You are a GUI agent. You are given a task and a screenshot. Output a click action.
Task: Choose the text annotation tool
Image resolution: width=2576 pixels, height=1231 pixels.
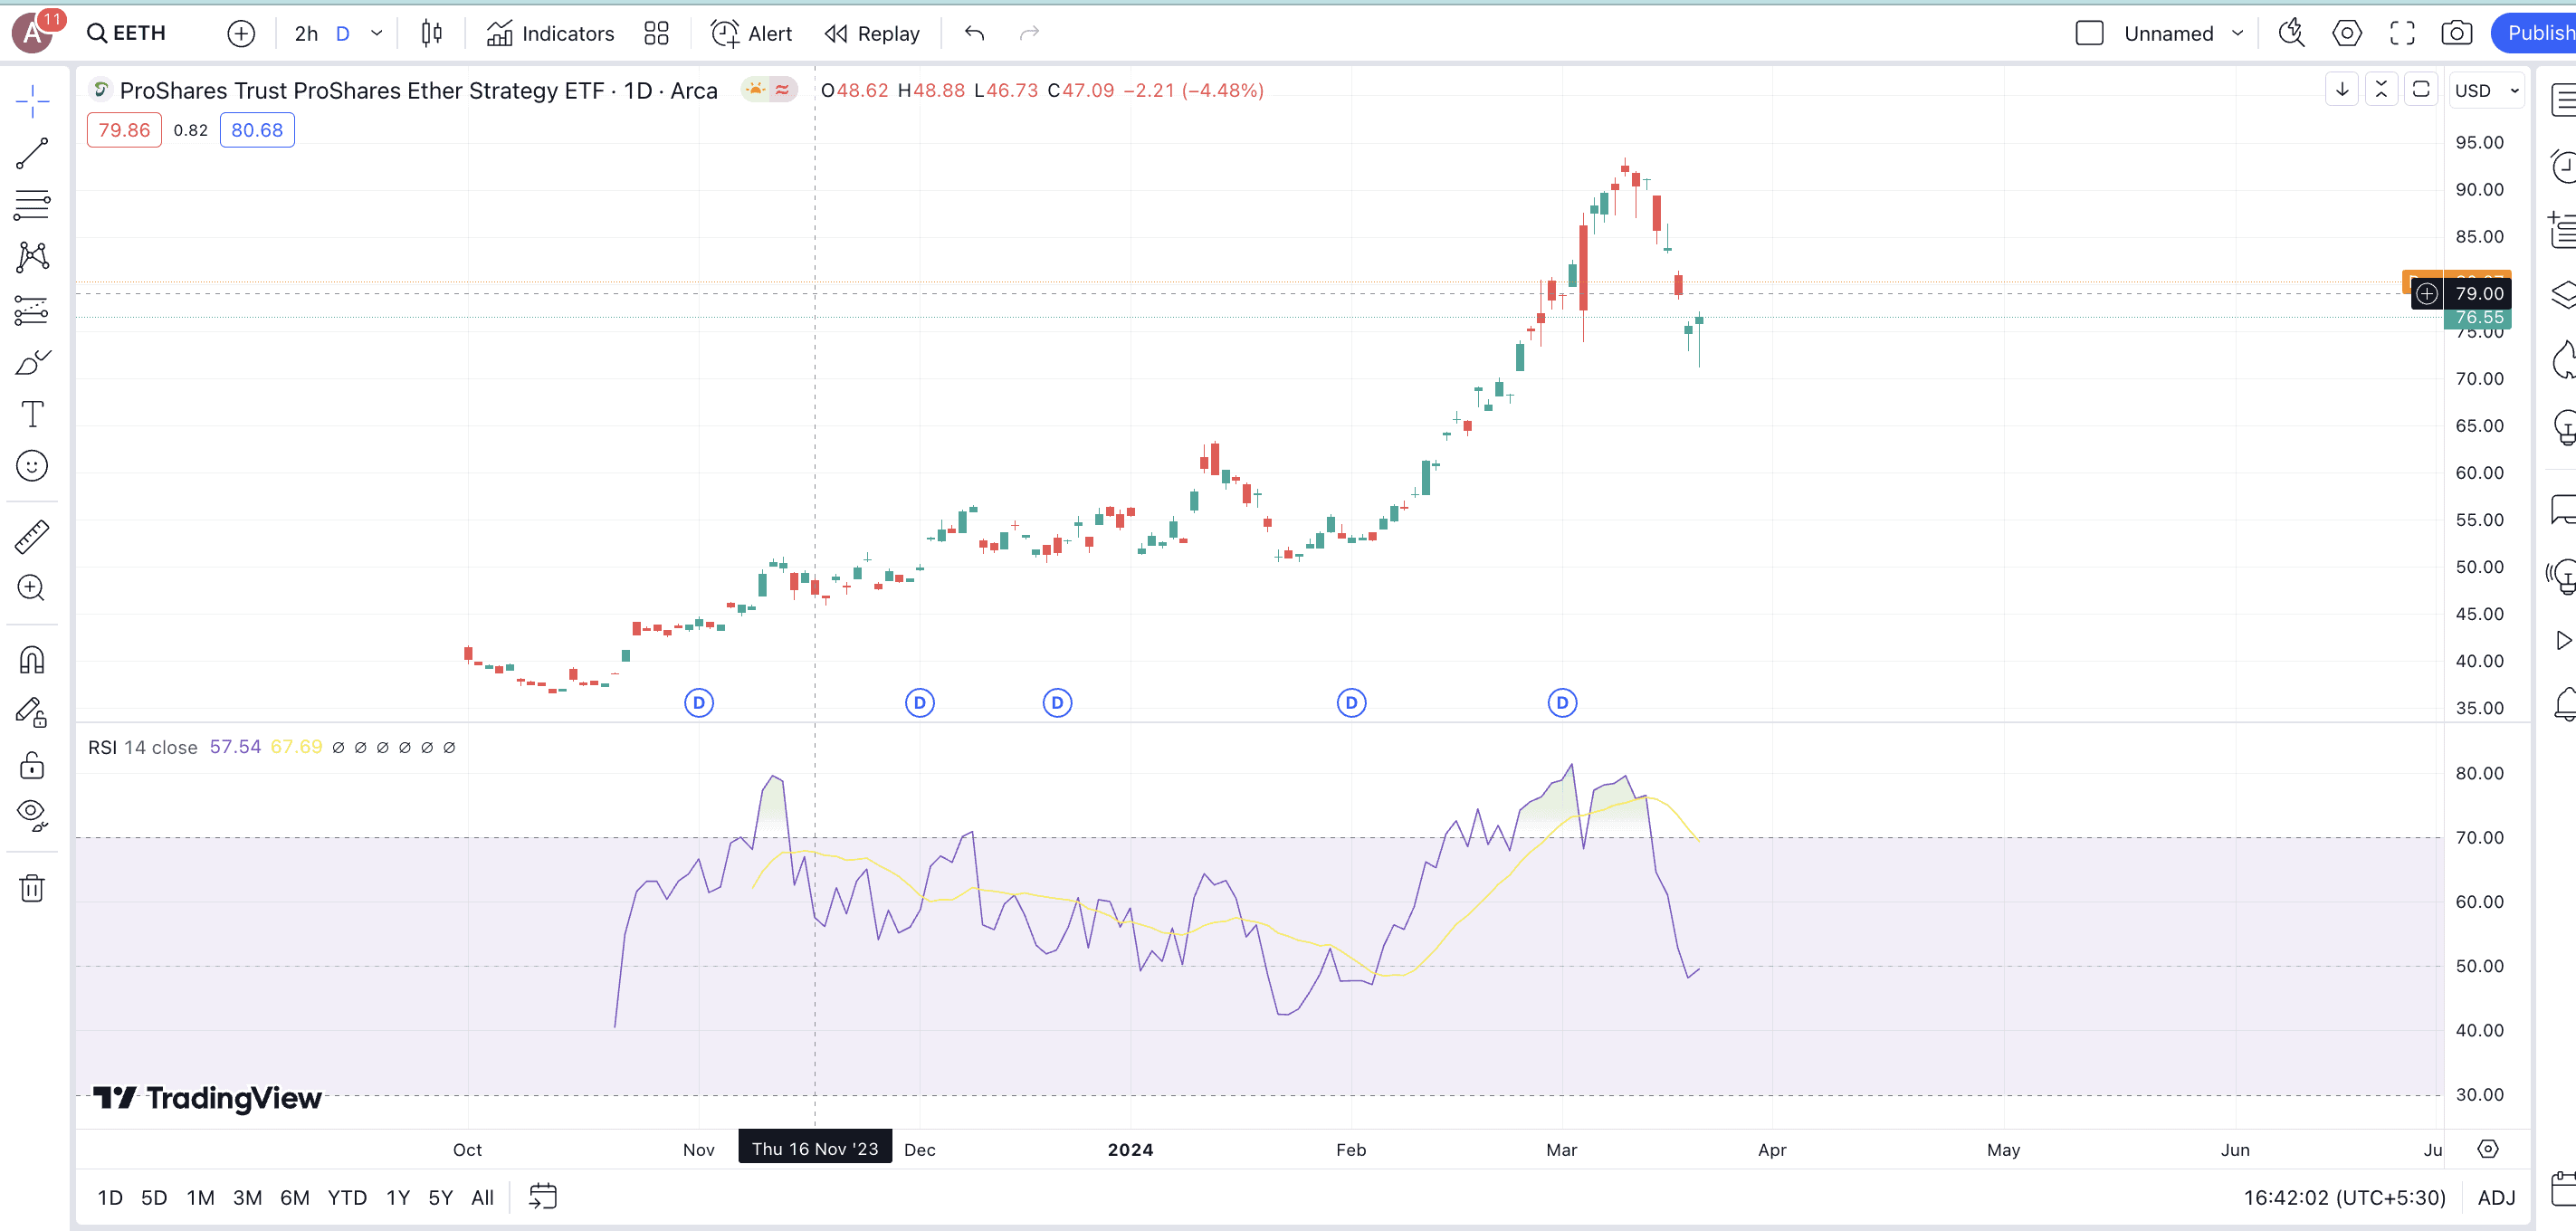32,413
